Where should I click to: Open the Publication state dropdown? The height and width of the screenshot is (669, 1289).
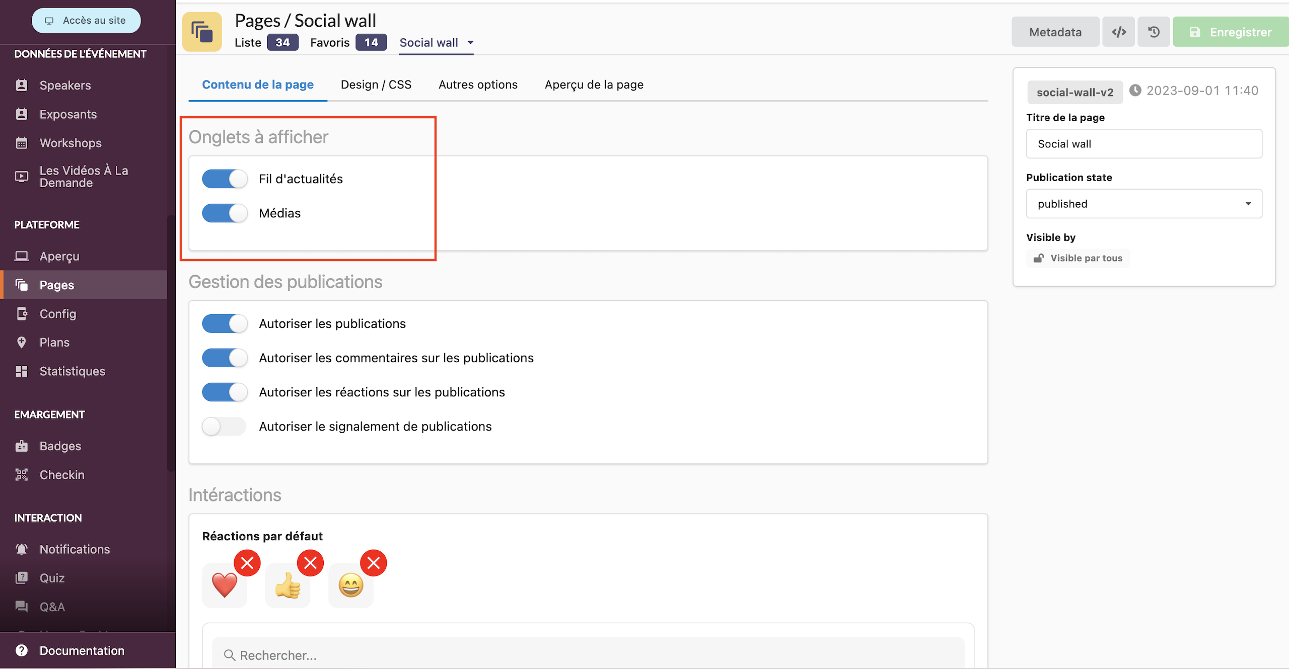pos(1143,204)
